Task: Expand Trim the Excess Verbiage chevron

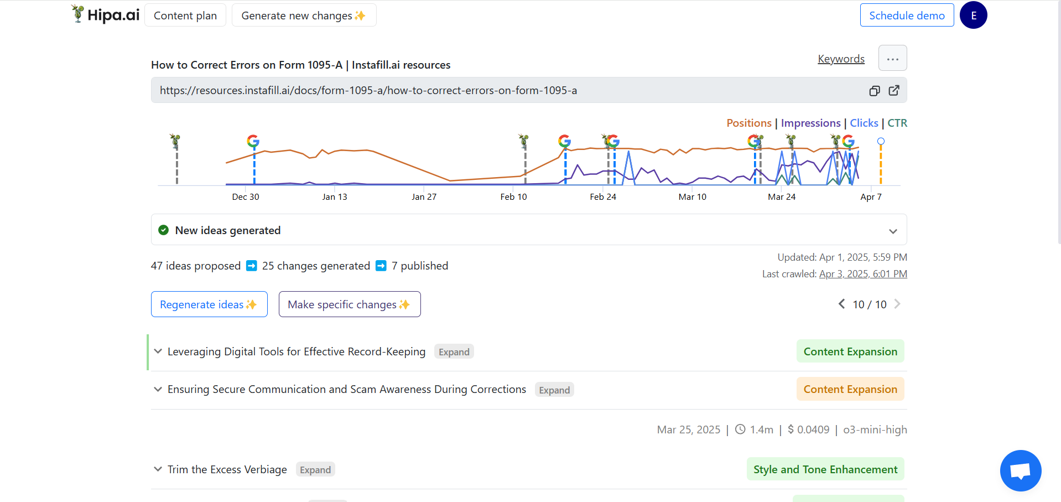Action: point(158,469)
